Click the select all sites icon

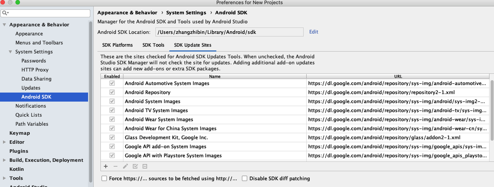[x=135, y=166]
